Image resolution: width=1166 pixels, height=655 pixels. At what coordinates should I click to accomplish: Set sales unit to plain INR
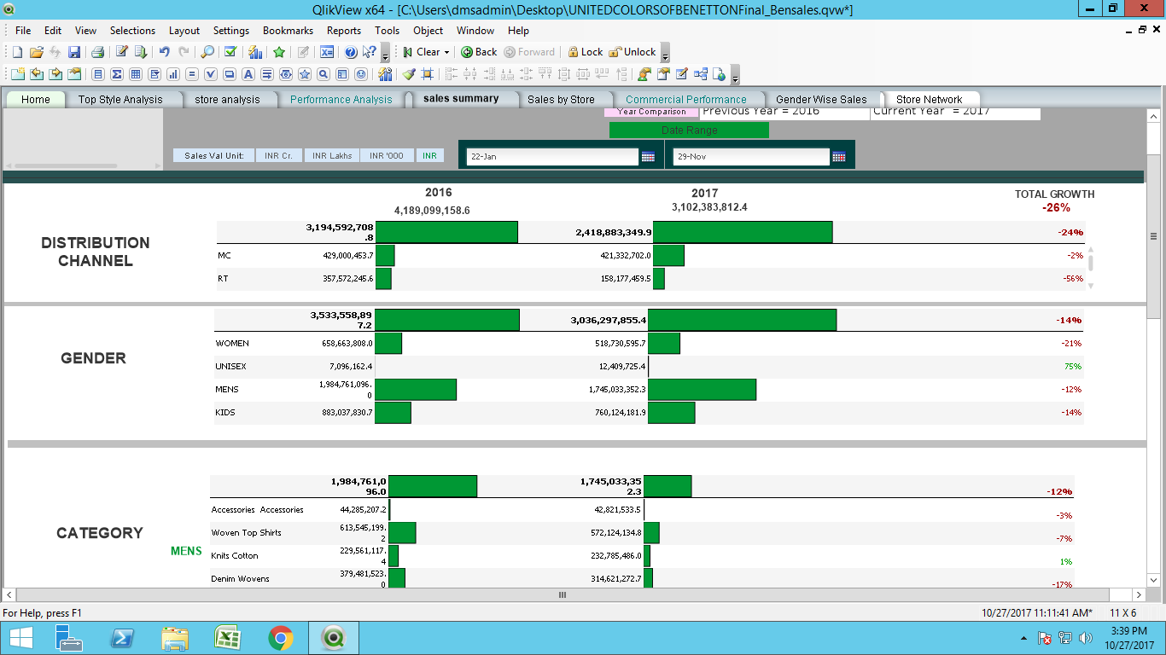coord(429,156)
